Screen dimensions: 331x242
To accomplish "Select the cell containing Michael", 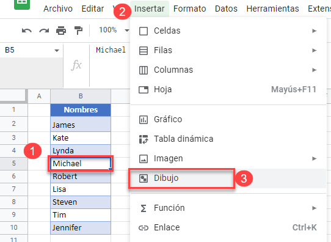I will click(81, 163).
